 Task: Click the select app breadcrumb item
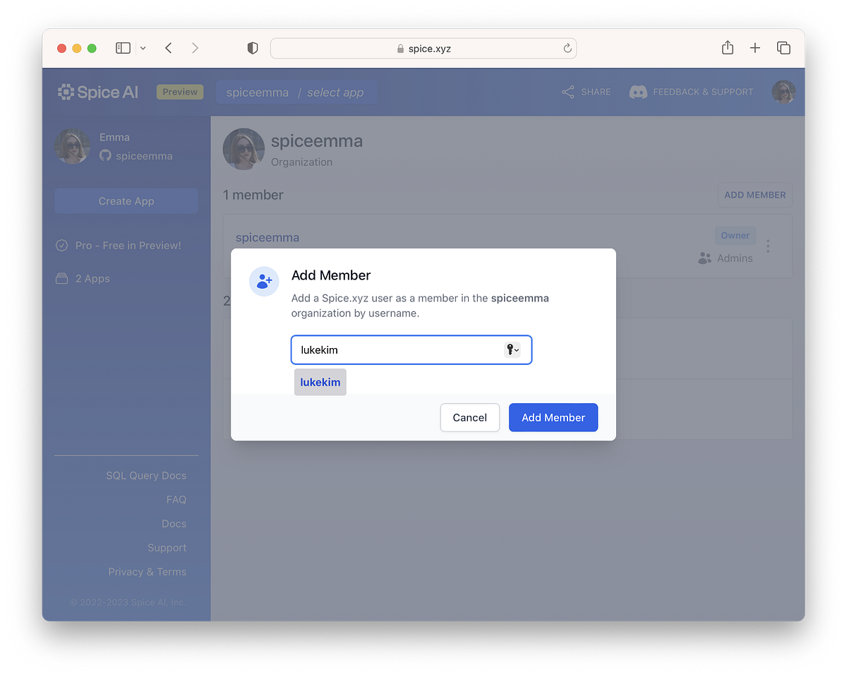(x=335, y=92)
